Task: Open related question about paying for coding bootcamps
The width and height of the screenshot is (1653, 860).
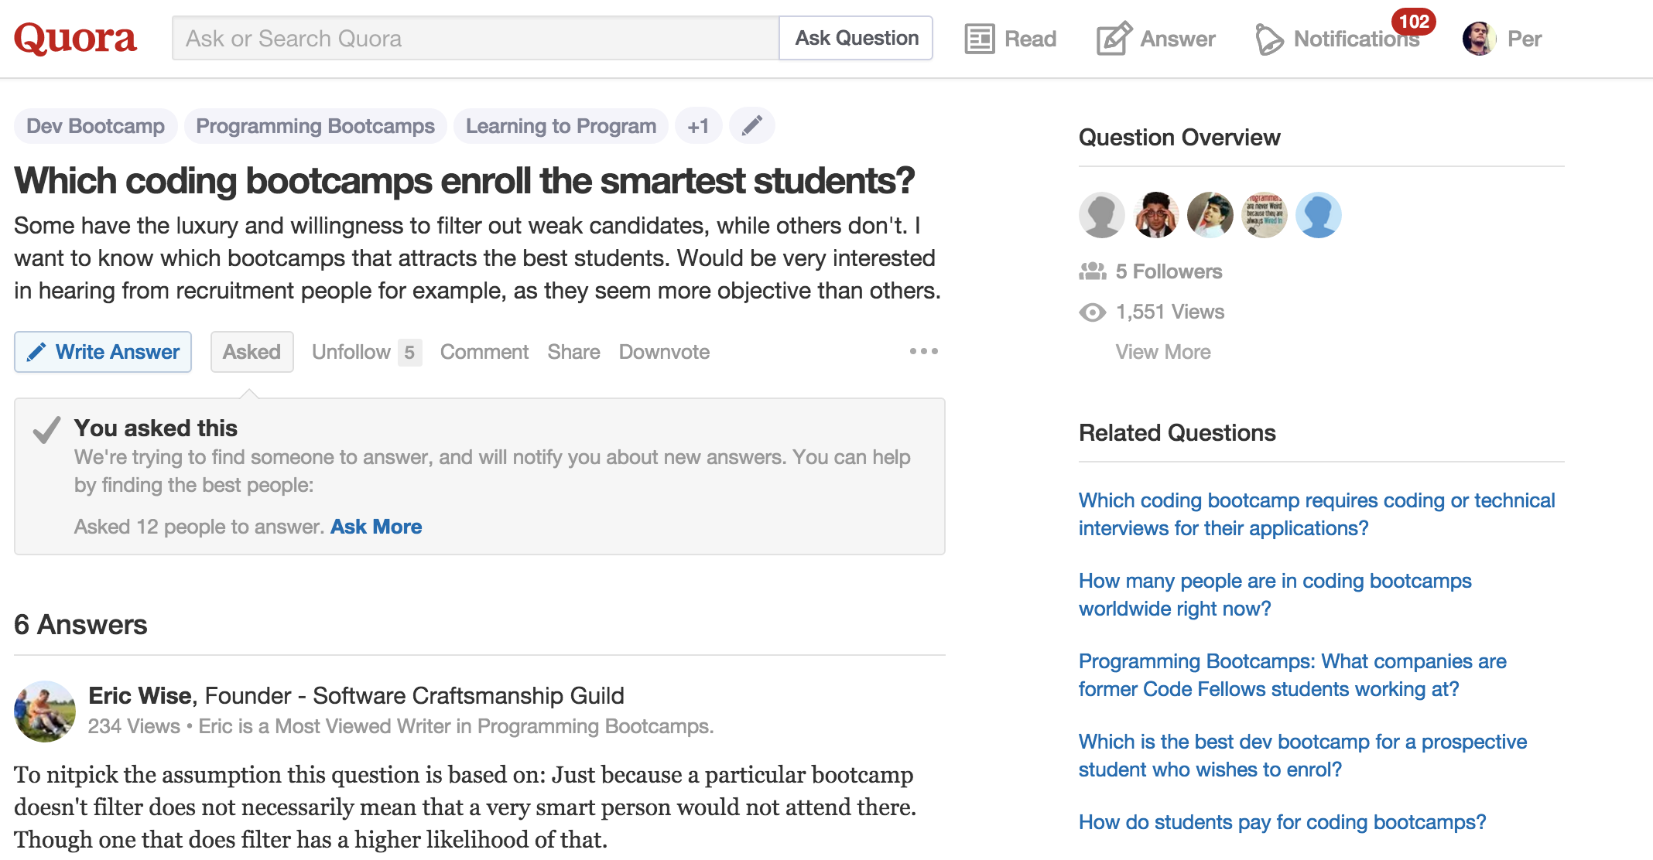Action: click(x=1282, y=822)
